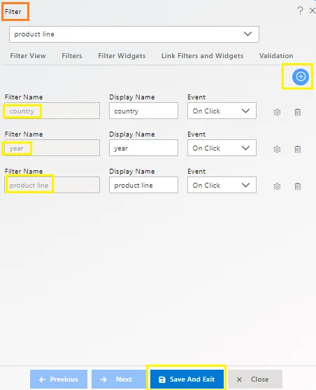Expand the product line selector dropdown
The image size is (316, 390).
(134, 34)
